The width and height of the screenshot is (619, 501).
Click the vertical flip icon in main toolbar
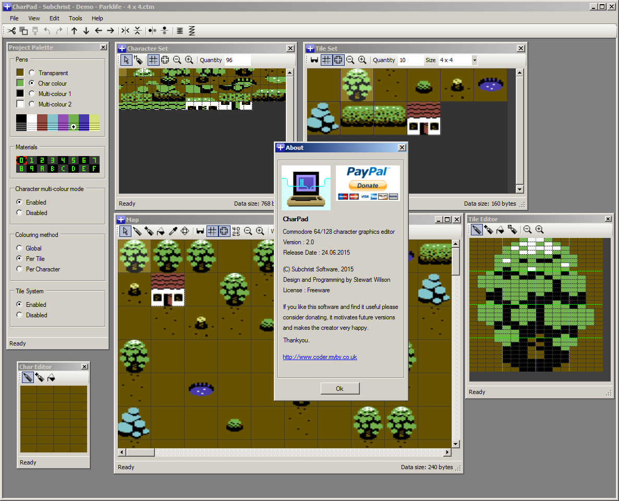coord(137,31)
